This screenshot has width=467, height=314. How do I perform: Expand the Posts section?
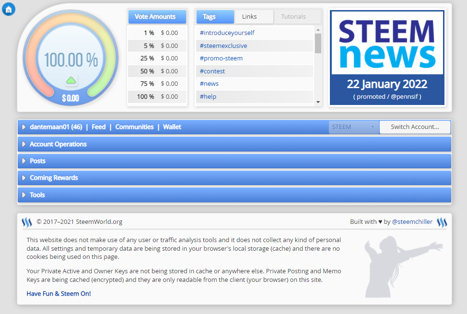point(24,161)
